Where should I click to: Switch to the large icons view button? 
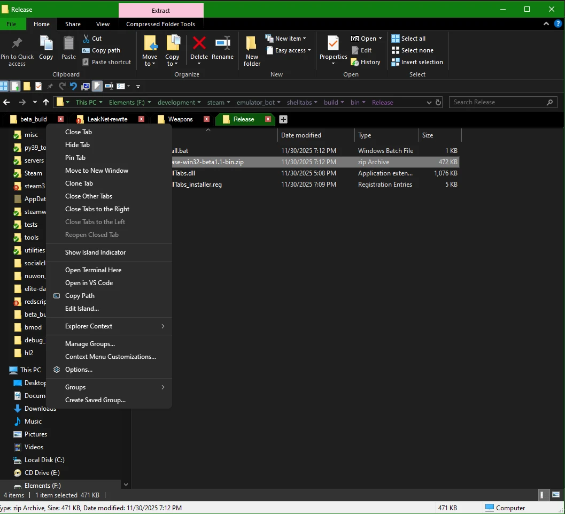tap(555, 495)
